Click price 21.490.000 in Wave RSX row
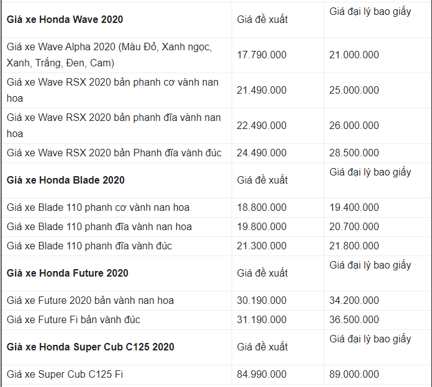The image size is (432, 387). click(262, 91)
